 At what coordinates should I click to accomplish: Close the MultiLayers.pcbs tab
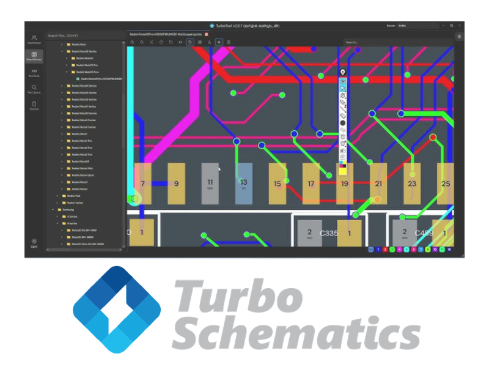(x=206, y=34)
